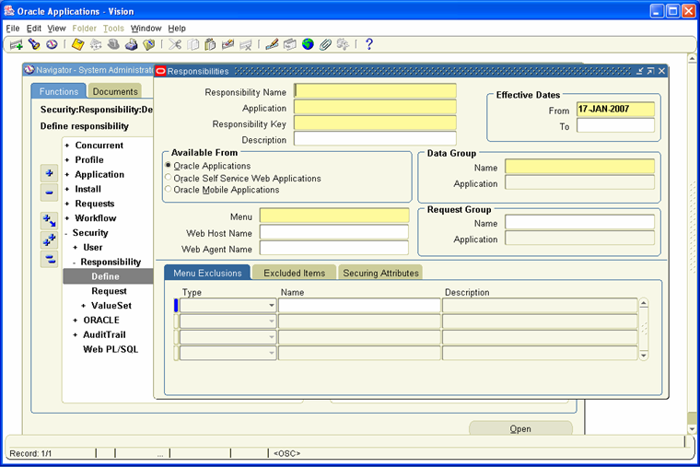The image size is (700, 467).
Task: Click the Print toolbar icon
Action: 131,44
